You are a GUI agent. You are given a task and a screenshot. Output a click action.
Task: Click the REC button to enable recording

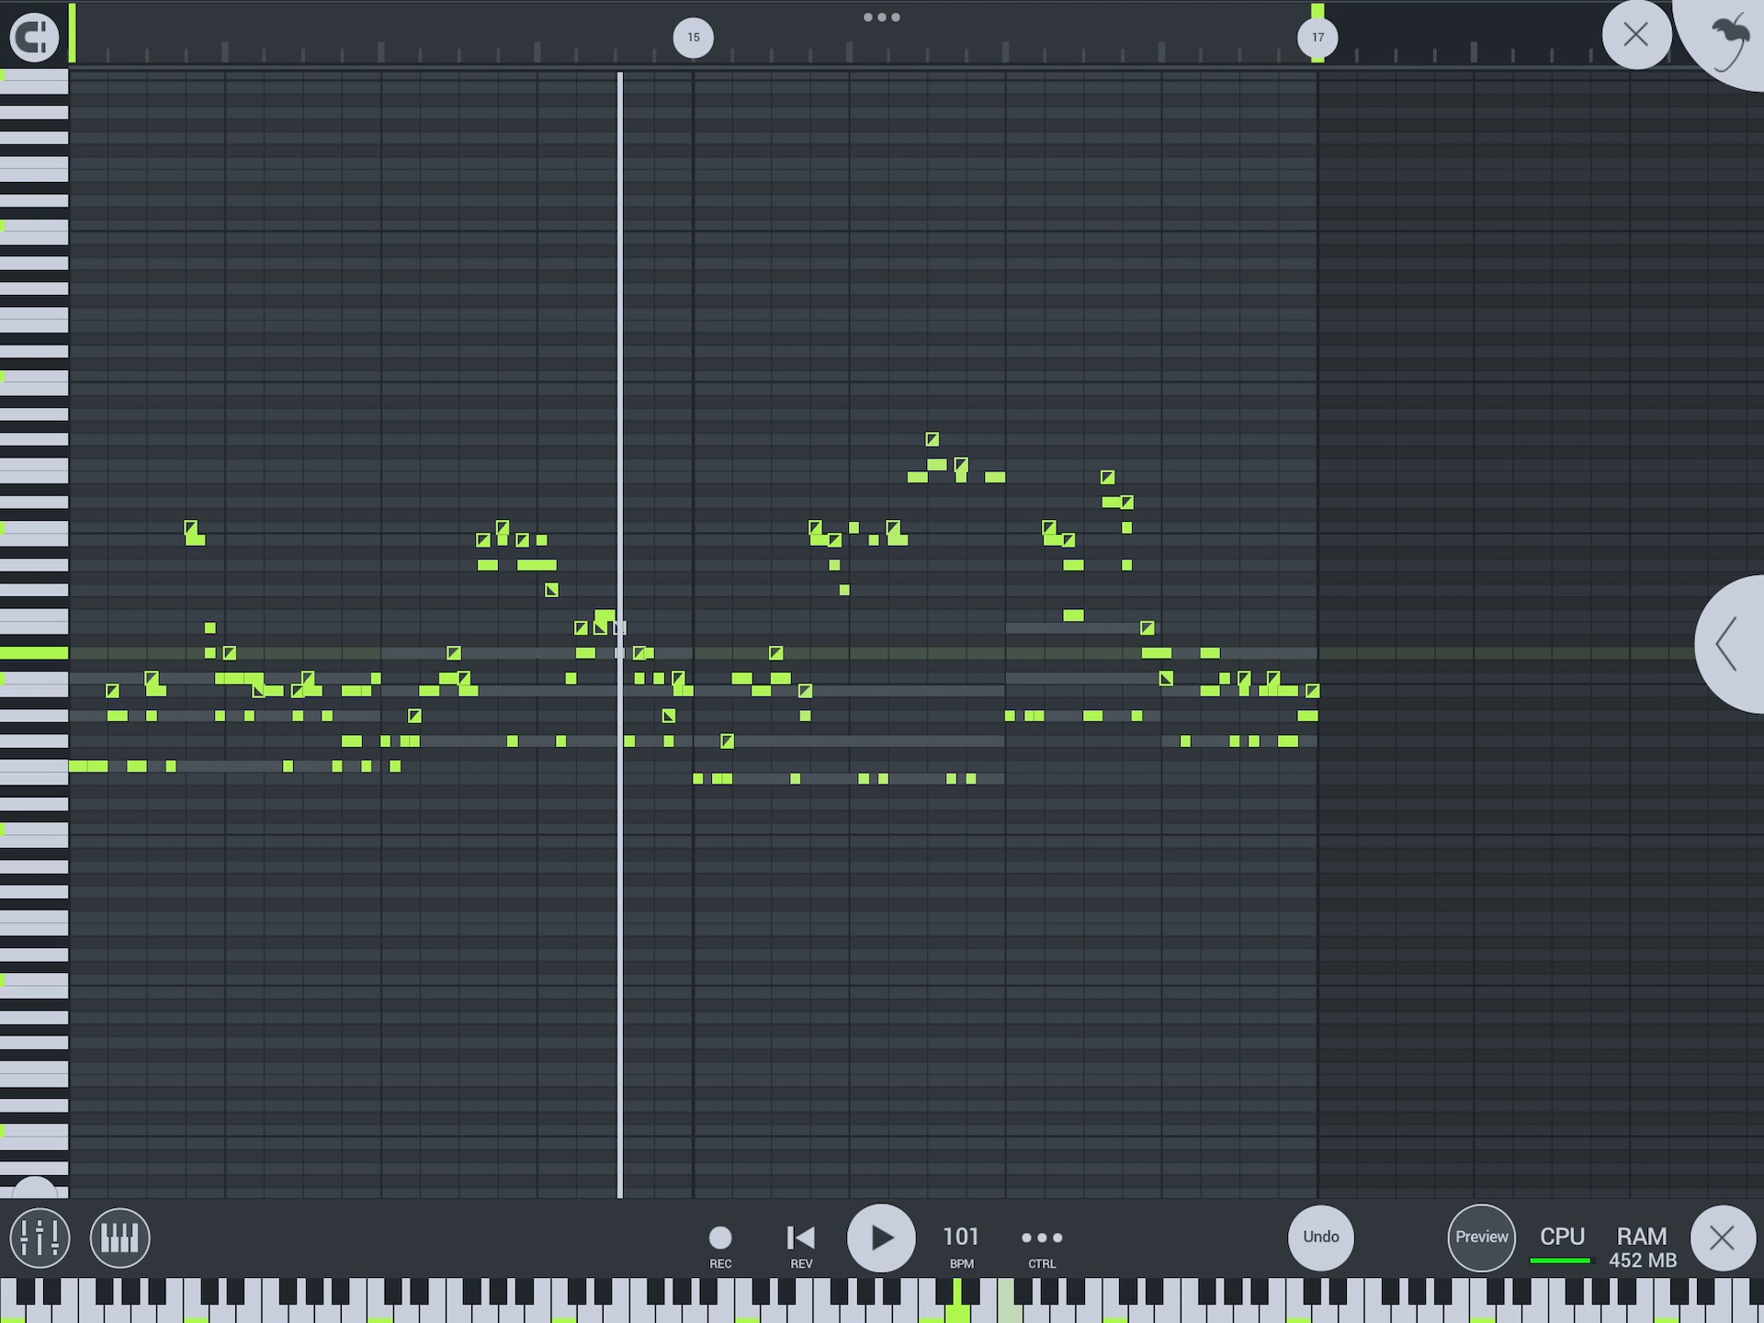pyautogui.click(x=719, y=1236)
